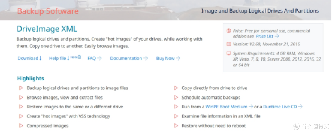
Task: Click the system requirements monitor icon
Action: (x=228, y=53)
